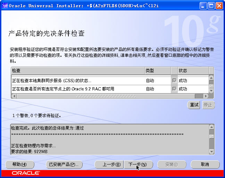
Task: Click the 安装(I) install button
Action: click(172, 164)
